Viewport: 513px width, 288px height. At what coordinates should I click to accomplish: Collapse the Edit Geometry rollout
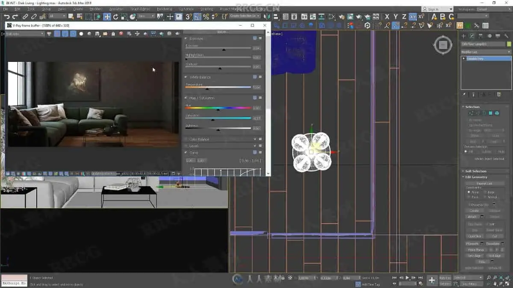476,177
